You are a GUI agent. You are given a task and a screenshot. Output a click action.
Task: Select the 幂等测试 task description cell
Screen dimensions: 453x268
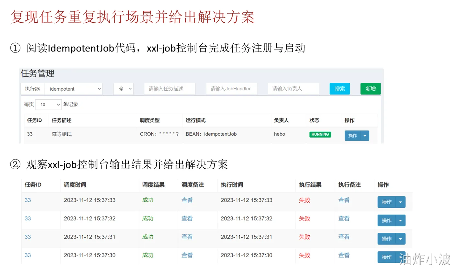coord(61,134)
